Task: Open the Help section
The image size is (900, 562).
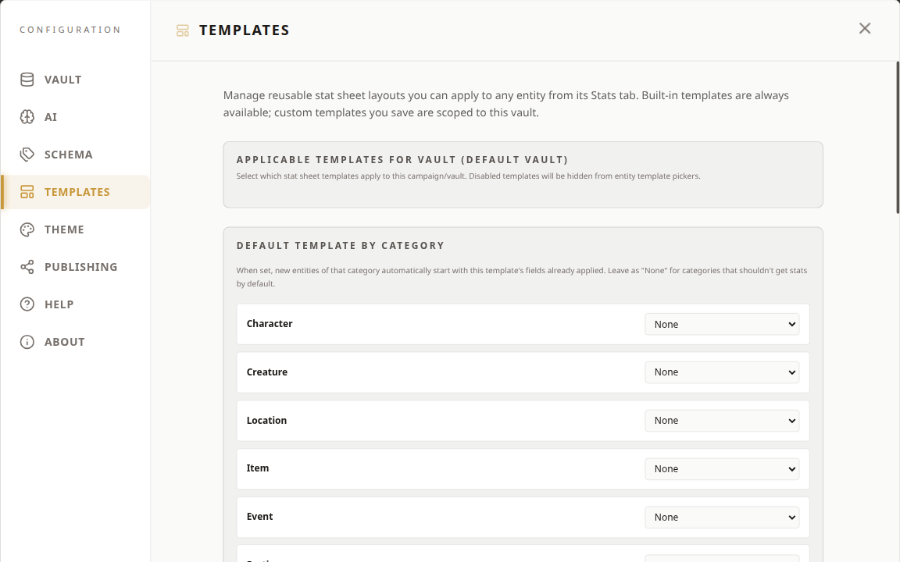Action: 76,304
